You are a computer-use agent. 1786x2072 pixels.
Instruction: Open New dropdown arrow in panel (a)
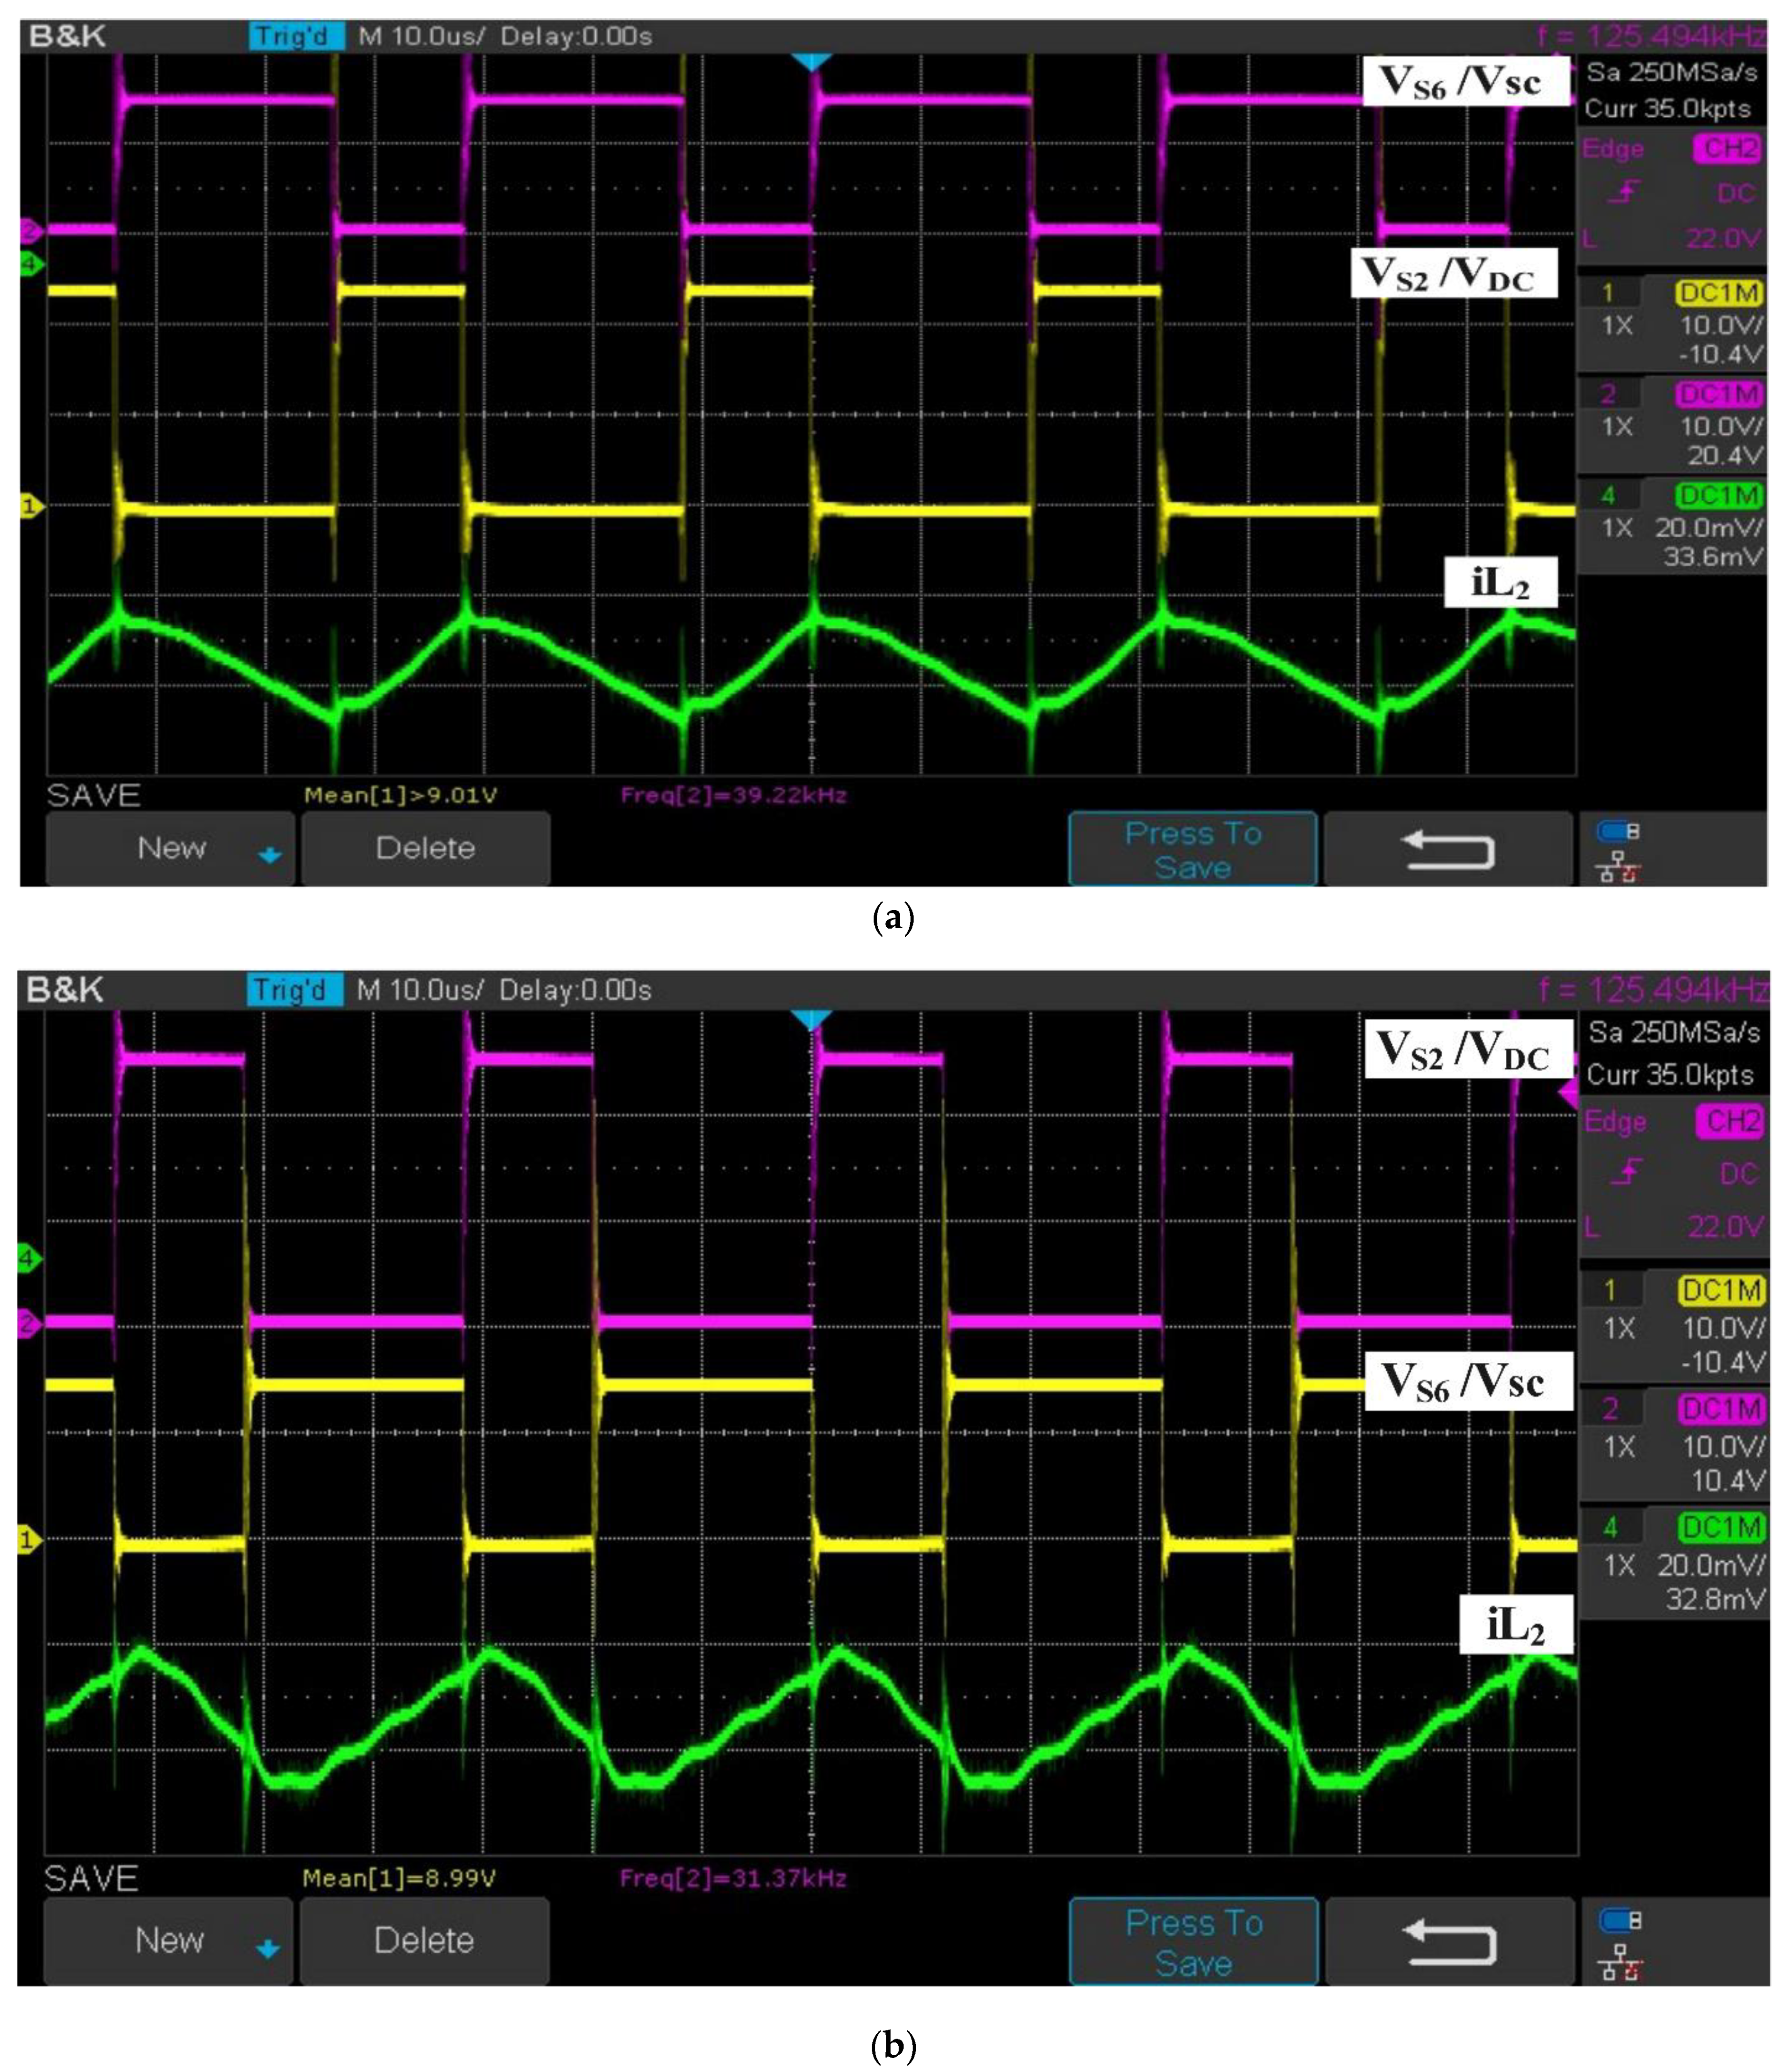[270, 855]
